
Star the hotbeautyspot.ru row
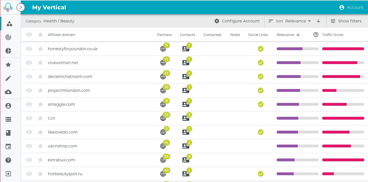tap(40, 174)
